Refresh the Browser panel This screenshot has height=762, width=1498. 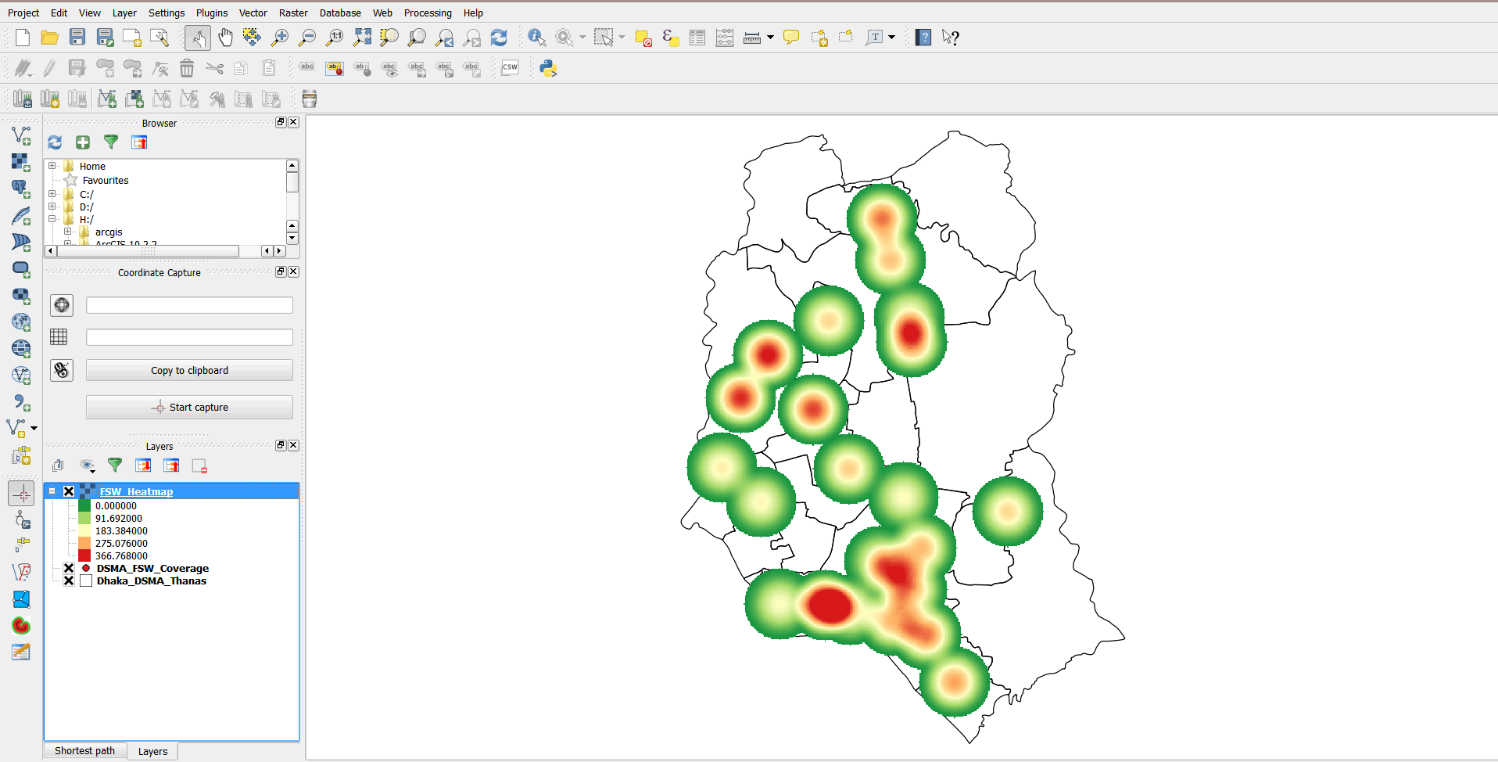[x=55, y=142]
